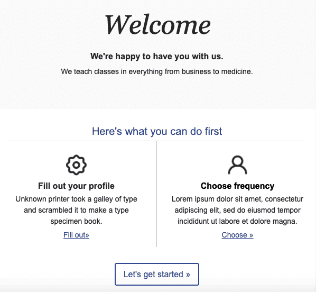Click the 'Fill out your profile' title
The image size is (316, 292).
[x=76, y=186]
